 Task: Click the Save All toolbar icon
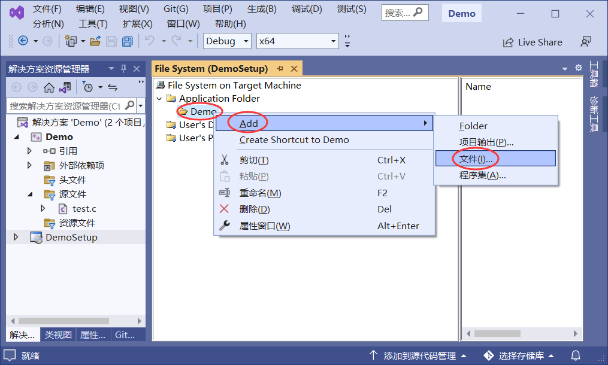tap(127, 41)
